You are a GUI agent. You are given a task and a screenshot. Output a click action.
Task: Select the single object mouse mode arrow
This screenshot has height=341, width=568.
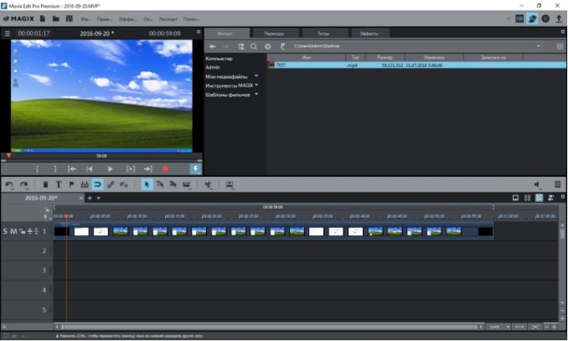146,185
